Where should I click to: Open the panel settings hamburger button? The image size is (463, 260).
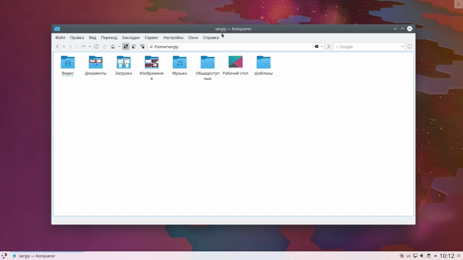point(458,256)
